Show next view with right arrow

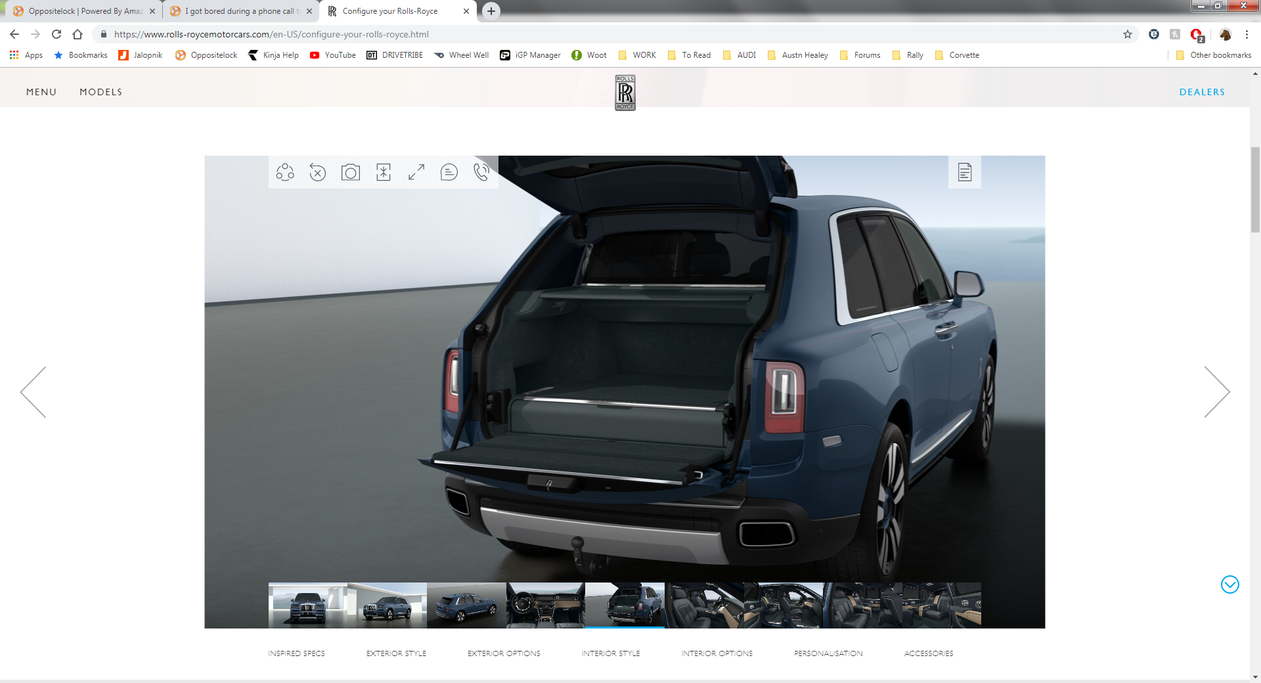pyautogui.click(x=1216, y=392)
